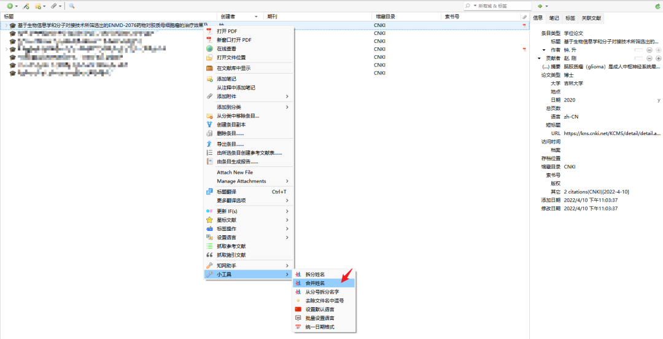Switch to the 笔记 tab
Viewport: 663px width, 339px height.
tap(554, 18)
